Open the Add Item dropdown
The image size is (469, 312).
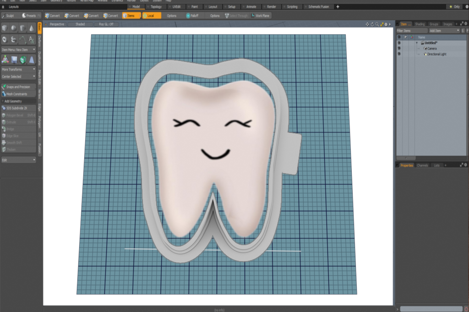(x=444, y=31)
